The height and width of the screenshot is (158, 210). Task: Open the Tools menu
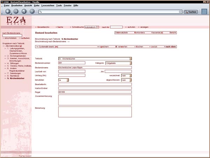[59, 6]
